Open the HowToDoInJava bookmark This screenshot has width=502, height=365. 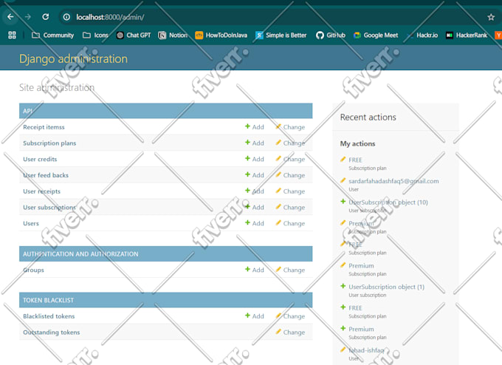(x=221, y=35)
